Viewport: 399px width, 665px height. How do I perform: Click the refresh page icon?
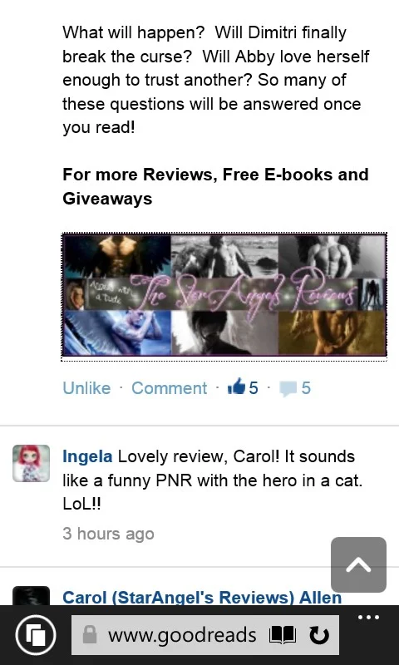pos(319,635)
